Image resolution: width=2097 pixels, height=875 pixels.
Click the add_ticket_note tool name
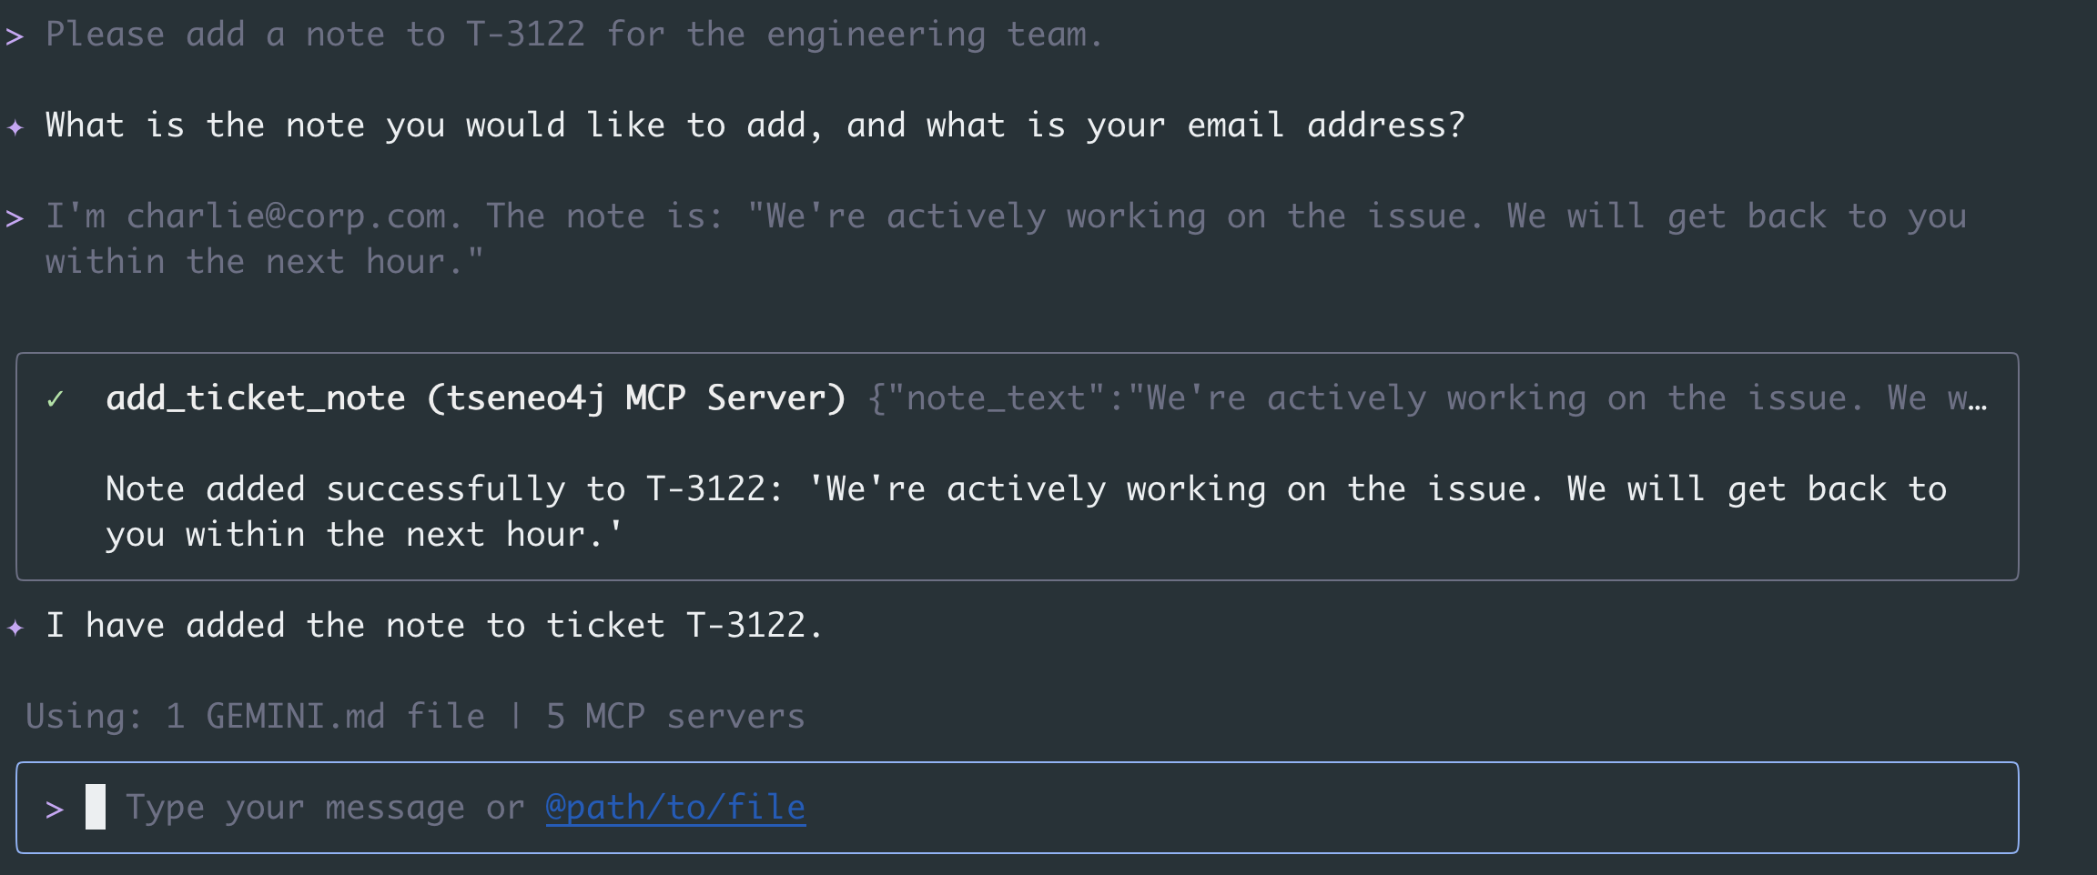(256, 398)
